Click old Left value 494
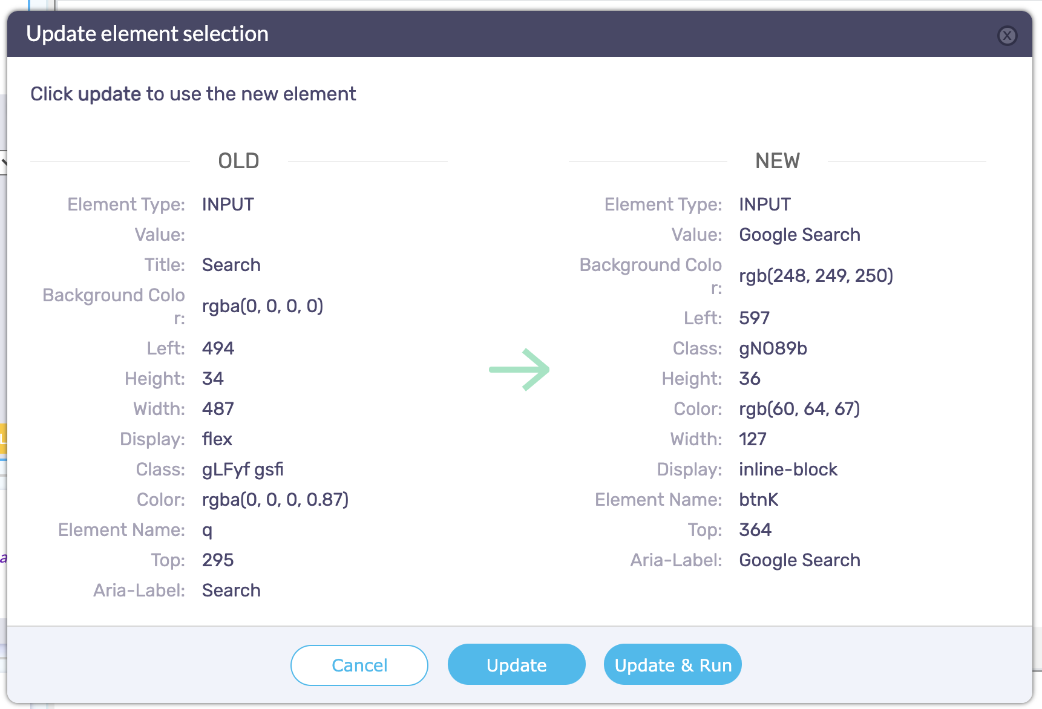 tap(218, 348)
